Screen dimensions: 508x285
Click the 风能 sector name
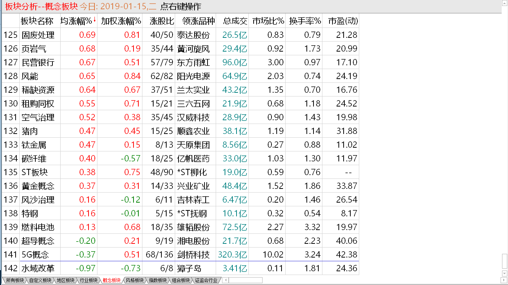30,76
